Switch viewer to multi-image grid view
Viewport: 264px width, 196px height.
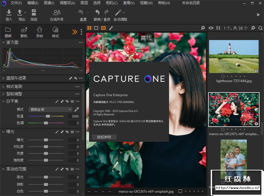tap(89, 28)
